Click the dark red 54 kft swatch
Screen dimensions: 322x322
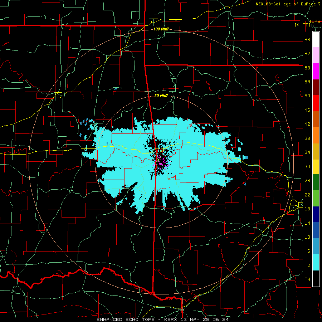pos(316,87)
